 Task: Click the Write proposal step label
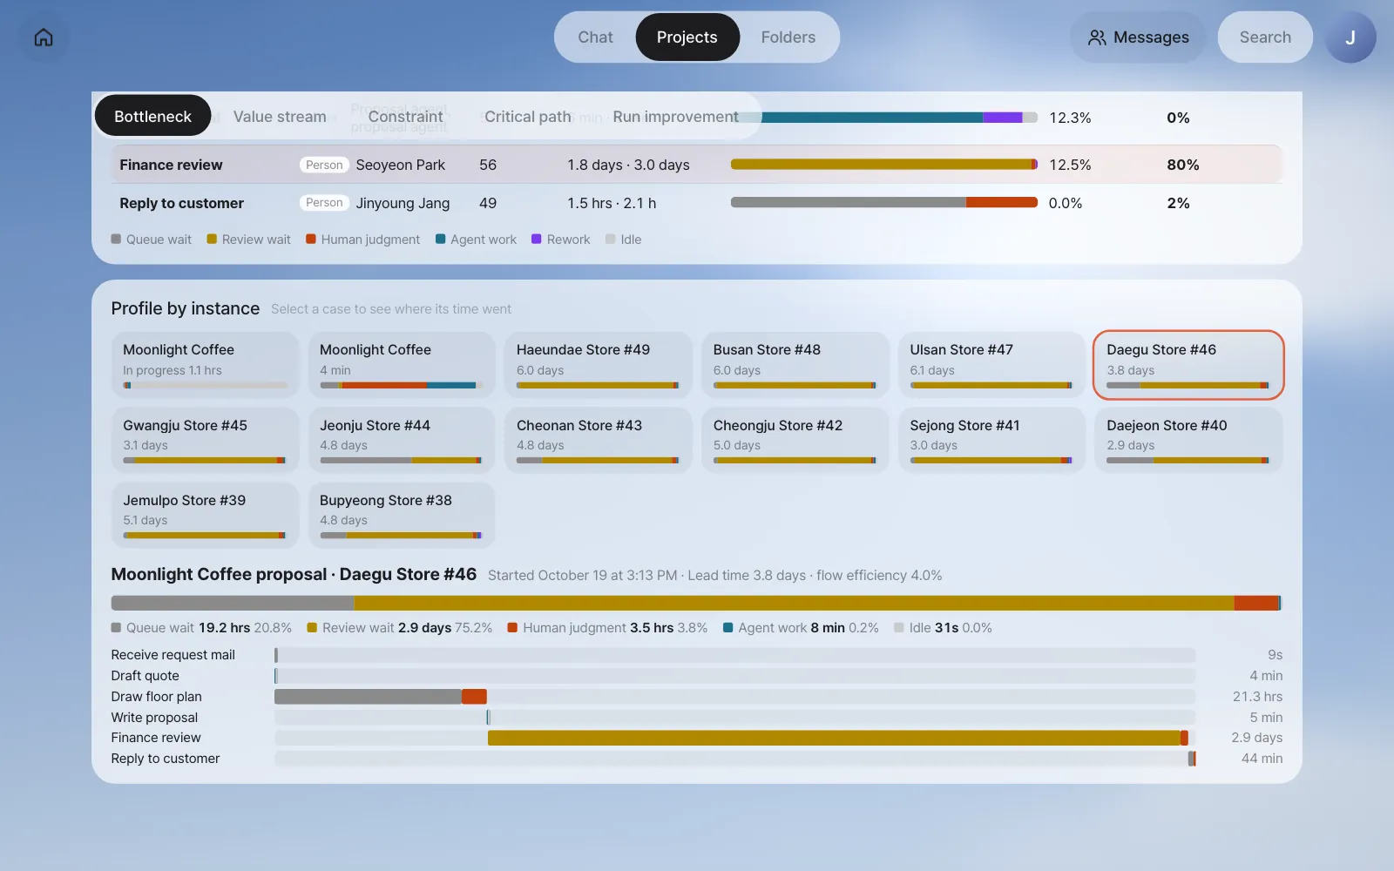point(154,717)
